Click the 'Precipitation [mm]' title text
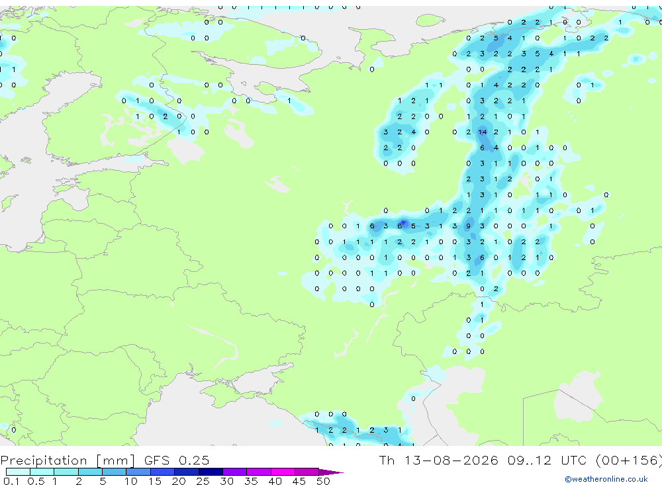This screenshot has width=662, height=485. click(x=68, y=460)
